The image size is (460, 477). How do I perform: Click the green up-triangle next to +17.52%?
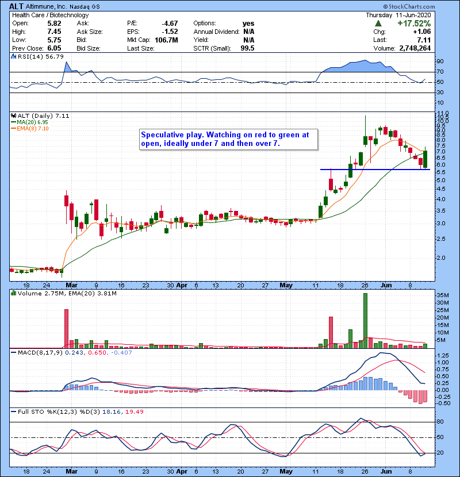378,24
